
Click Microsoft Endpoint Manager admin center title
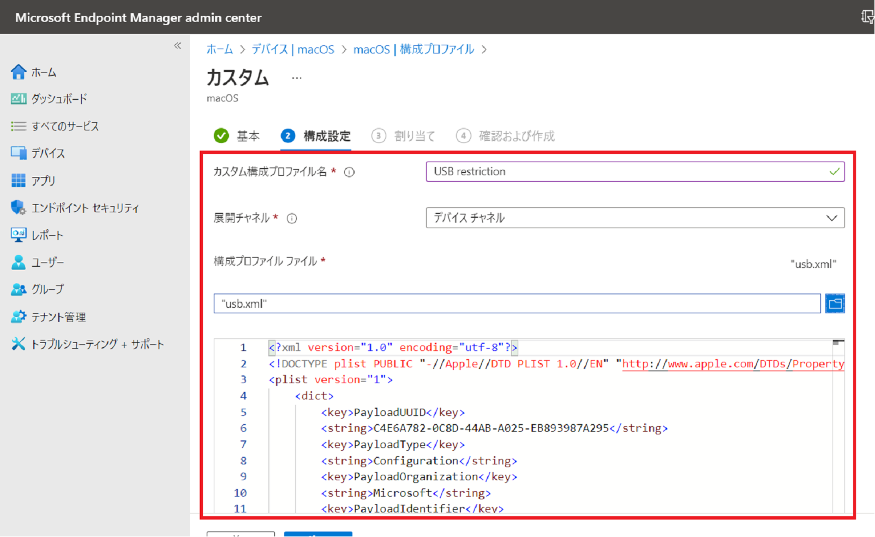pos(139,17)
